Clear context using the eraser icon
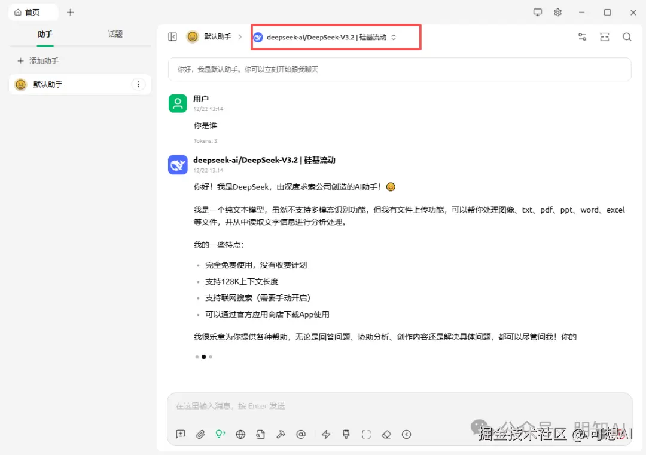 386,434
